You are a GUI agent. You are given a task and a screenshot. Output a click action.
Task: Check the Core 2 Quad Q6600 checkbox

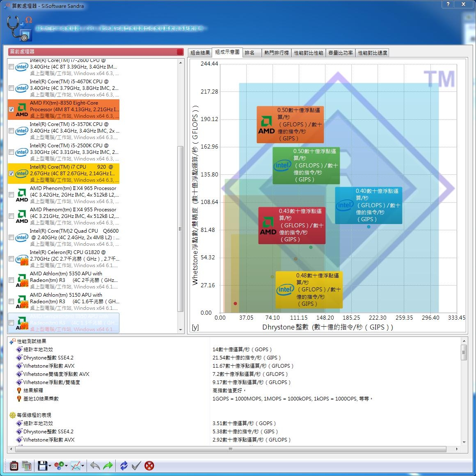pyautogui.click(x=11, y=238)
